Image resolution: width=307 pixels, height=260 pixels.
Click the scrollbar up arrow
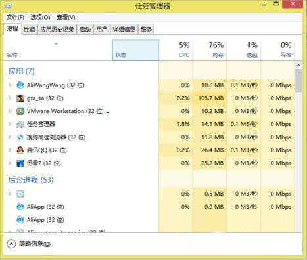click(x=298, y=66)
